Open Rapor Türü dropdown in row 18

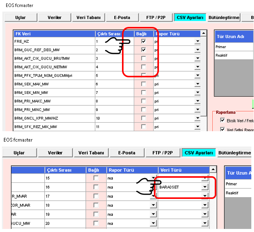(x=153, y=205)
